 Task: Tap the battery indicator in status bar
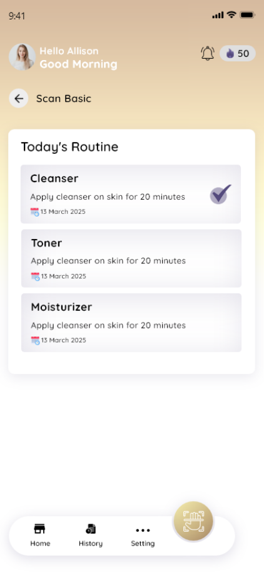tap(247, 15)
